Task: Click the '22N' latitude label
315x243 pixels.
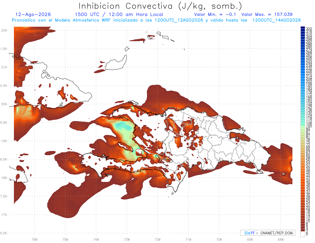Action: coord(4,30)
